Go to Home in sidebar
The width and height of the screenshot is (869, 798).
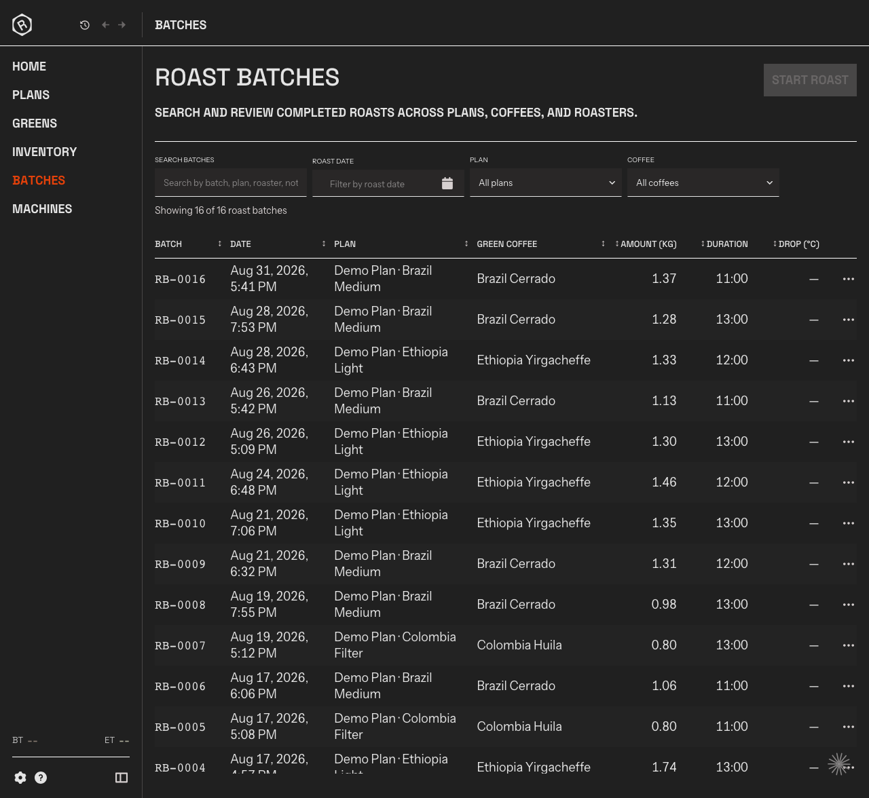[29, 66]
